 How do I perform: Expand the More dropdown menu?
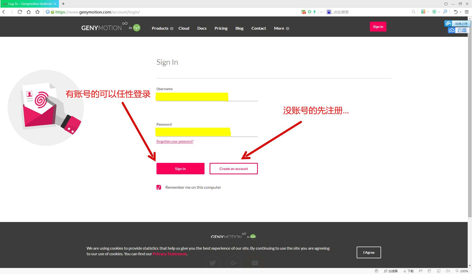click(281, 28)
